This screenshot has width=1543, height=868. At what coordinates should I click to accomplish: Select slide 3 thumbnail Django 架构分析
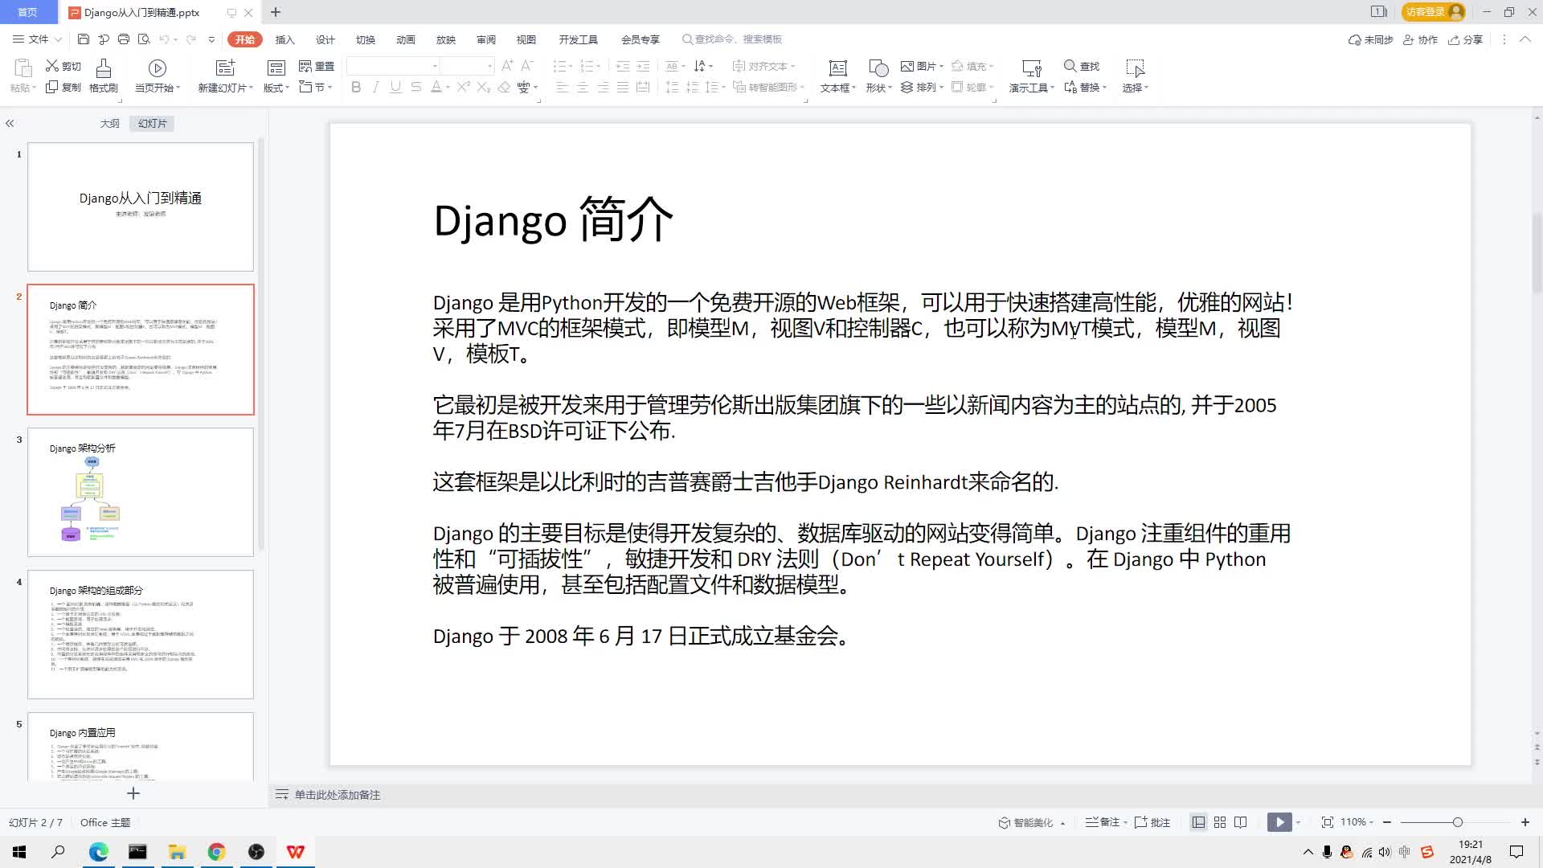[x=141, y=492]
